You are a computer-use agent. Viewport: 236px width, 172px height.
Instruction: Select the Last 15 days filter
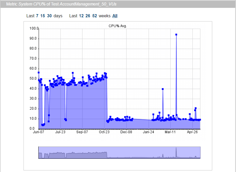pyautogui.click(x=43, y=16)
